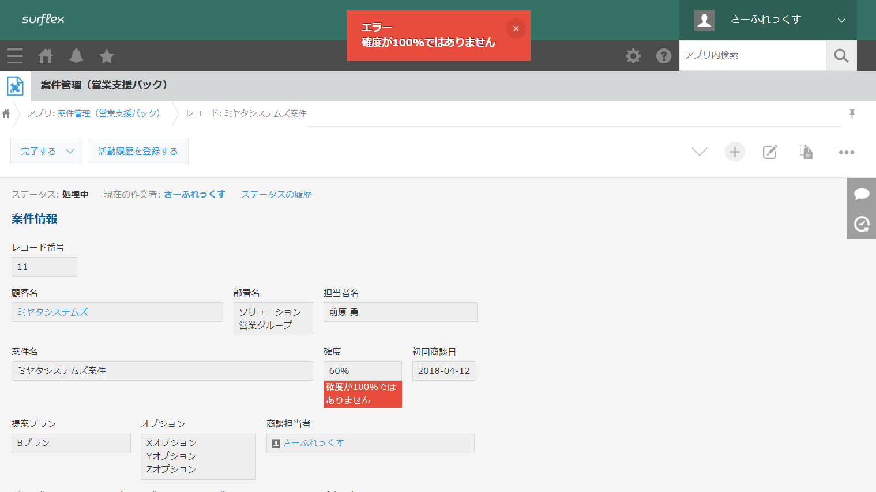Click the 活動履歴を登録する button
The height and width of the screenshot is (492, 876).
[138, 151]
